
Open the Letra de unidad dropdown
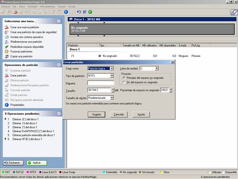click(x=157, y=68)
